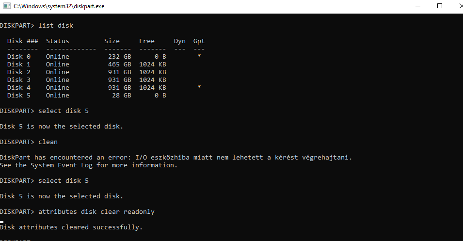Click the Gpt asterisk for Disk 4
This screenshot has width=463, height=241.
point(199,87)
